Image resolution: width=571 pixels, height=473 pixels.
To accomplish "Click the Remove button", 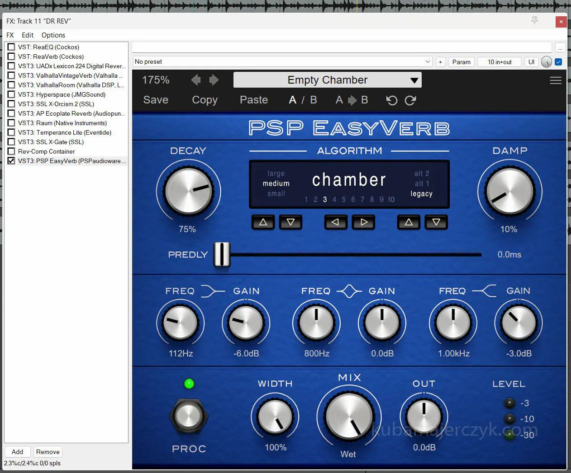I will tap(48, 452).
